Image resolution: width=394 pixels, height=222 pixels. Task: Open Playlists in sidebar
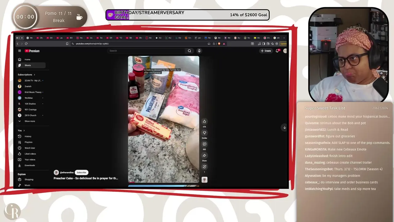(31, 142)
